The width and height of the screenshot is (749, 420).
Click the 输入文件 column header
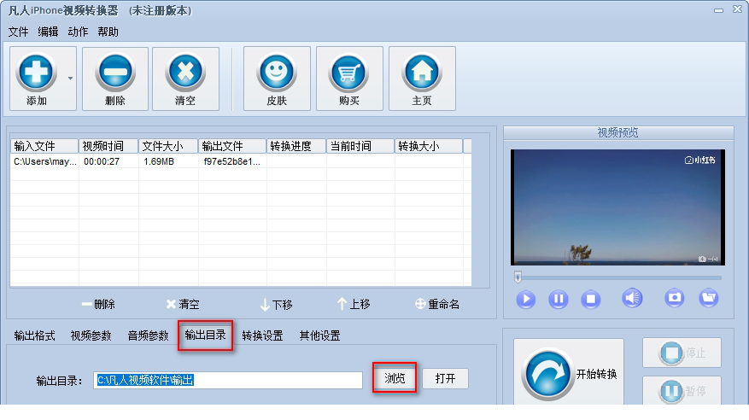44,146
